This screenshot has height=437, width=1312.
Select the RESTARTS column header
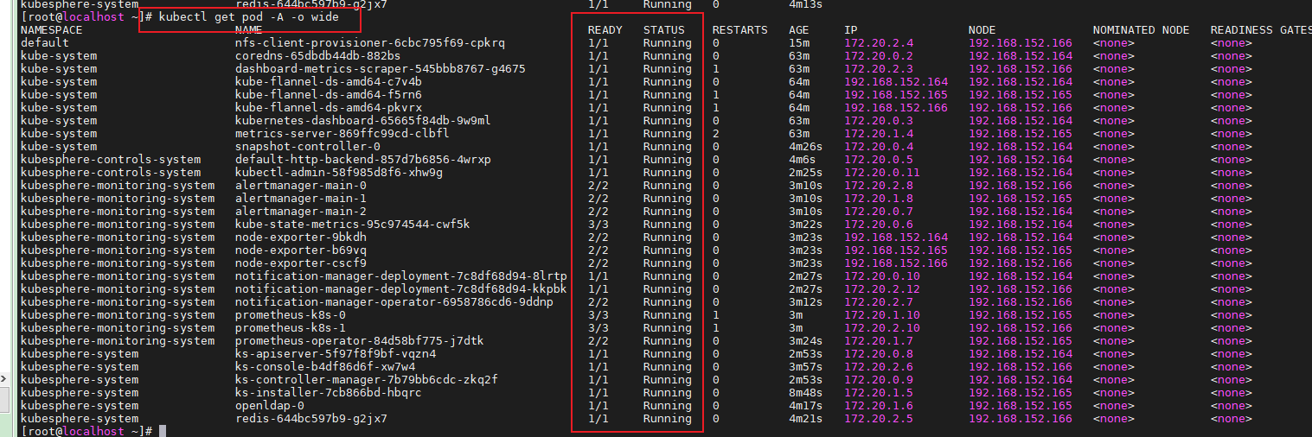[740, 30]
